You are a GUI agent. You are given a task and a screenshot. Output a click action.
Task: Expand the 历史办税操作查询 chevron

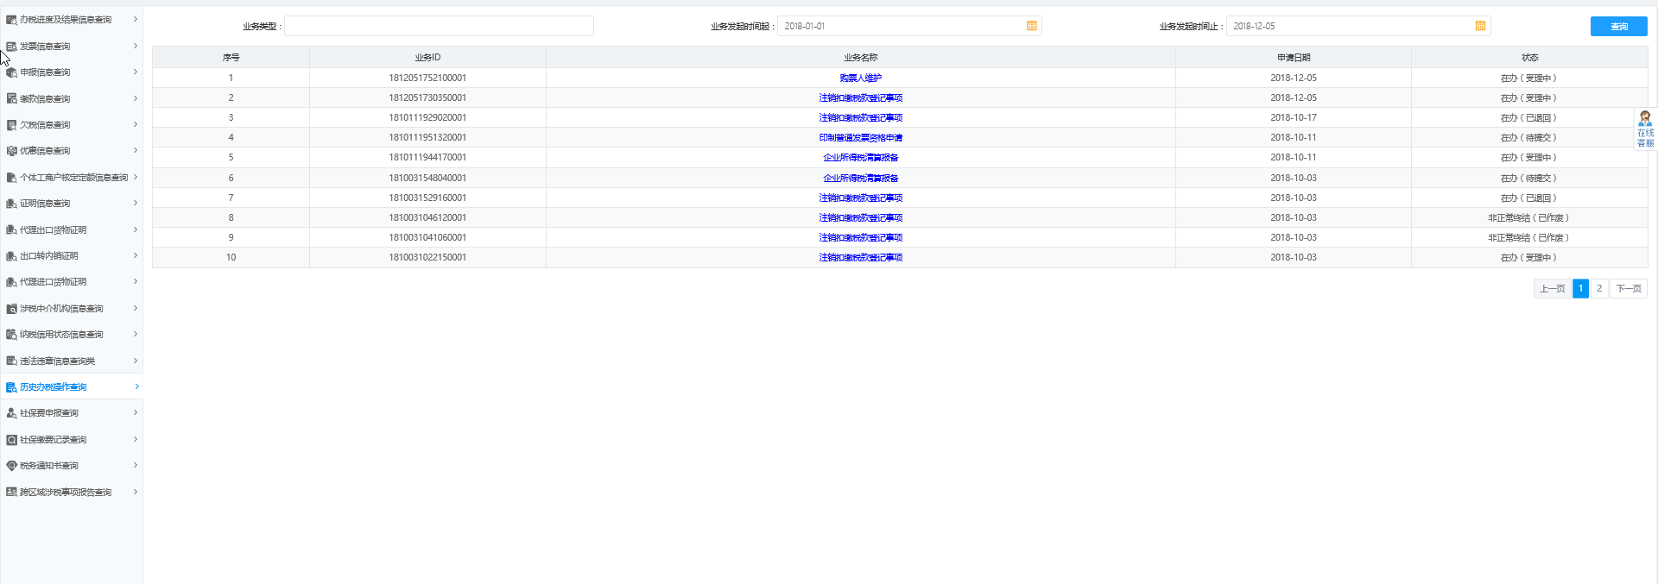(136, 387)
